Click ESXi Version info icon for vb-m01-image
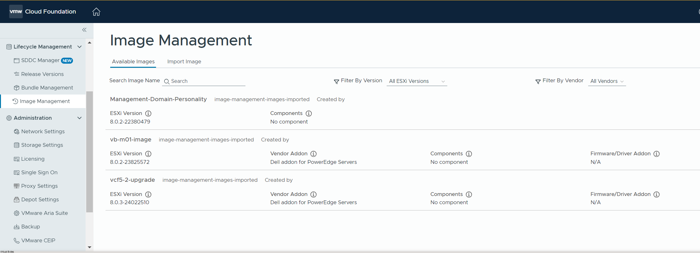700x253 pixels. 148,154
